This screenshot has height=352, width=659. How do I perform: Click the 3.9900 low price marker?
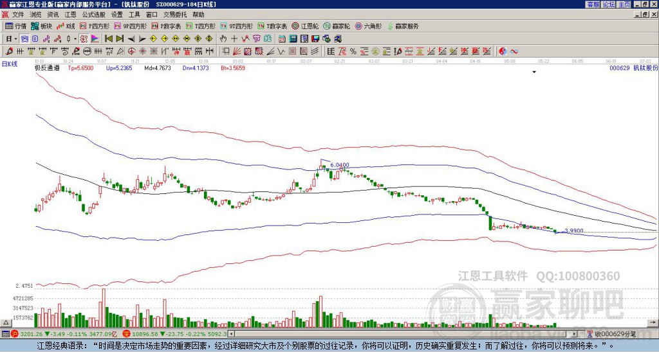tap(574, 231)
